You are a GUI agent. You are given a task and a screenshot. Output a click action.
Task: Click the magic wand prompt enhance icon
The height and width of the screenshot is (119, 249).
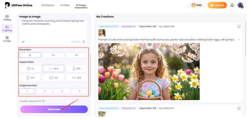pos(23,42)
